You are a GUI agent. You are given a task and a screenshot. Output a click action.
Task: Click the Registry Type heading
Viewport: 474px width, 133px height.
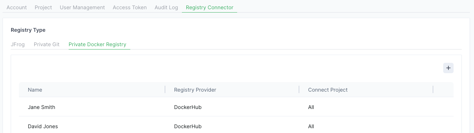click(x=28, y=30)
